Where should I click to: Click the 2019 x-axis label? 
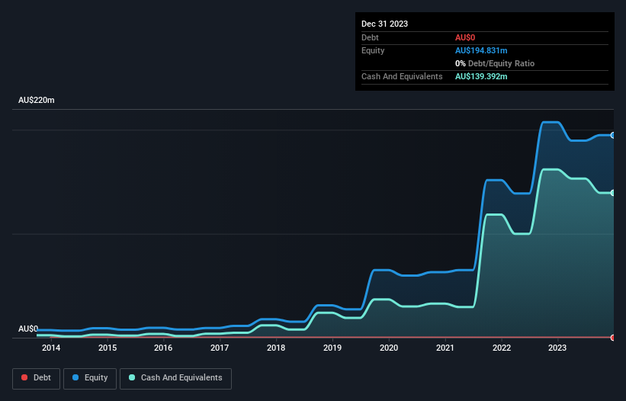[x=332, y=348]
